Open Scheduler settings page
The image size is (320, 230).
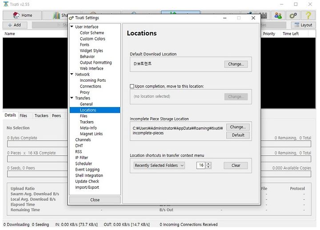point(84,163)
